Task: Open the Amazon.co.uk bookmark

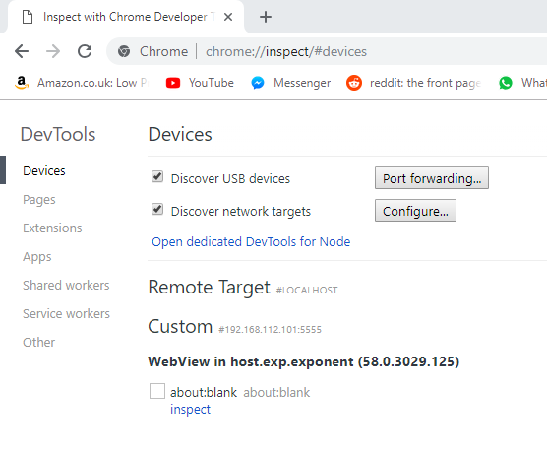Action: pos(81,83)
